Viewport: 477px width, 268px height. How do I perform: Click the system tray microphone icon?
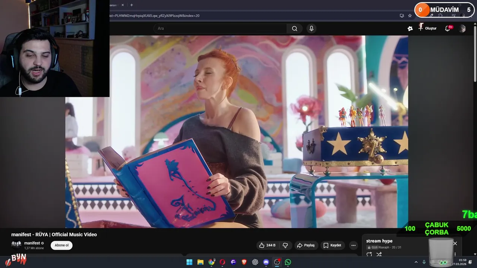click(x=424, y=262)
